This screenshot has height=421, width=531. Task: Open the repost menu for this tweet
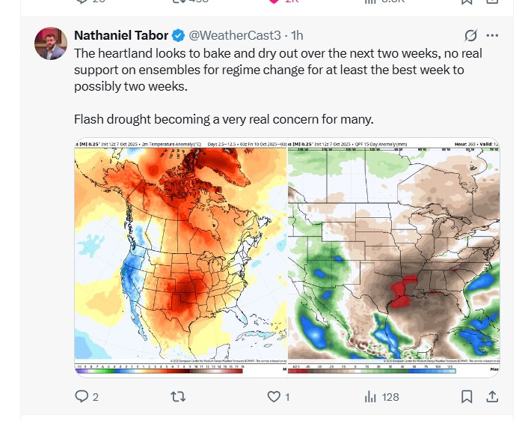pyautogui.click(x=179, y=397)
